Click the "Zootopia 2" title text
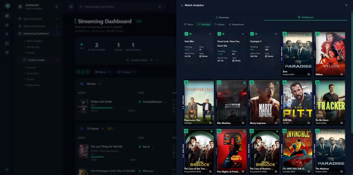353x175 pixels. click(x=257, y=42)
